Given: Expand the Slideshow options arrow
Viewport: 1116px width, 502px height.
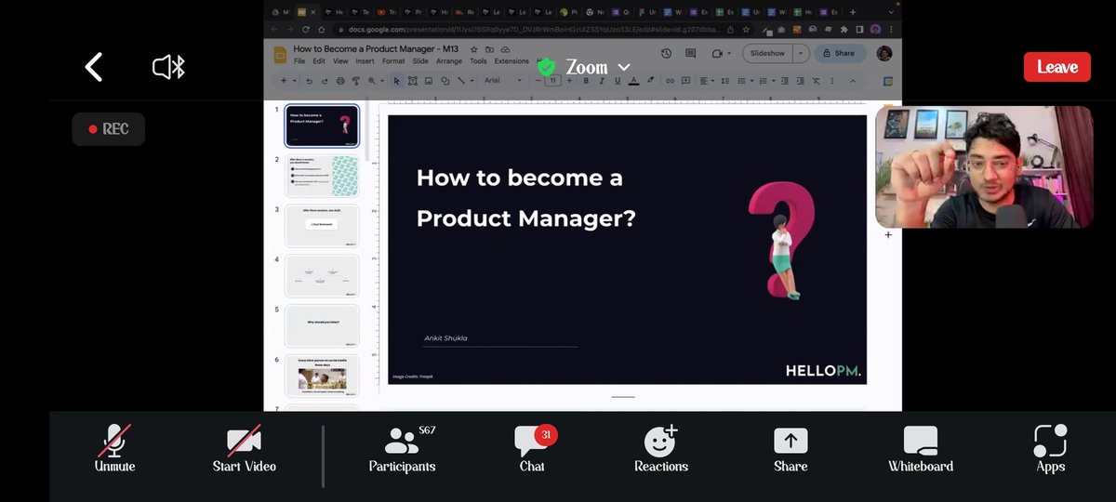Looking at the screenshot, I should pos(801,54).
